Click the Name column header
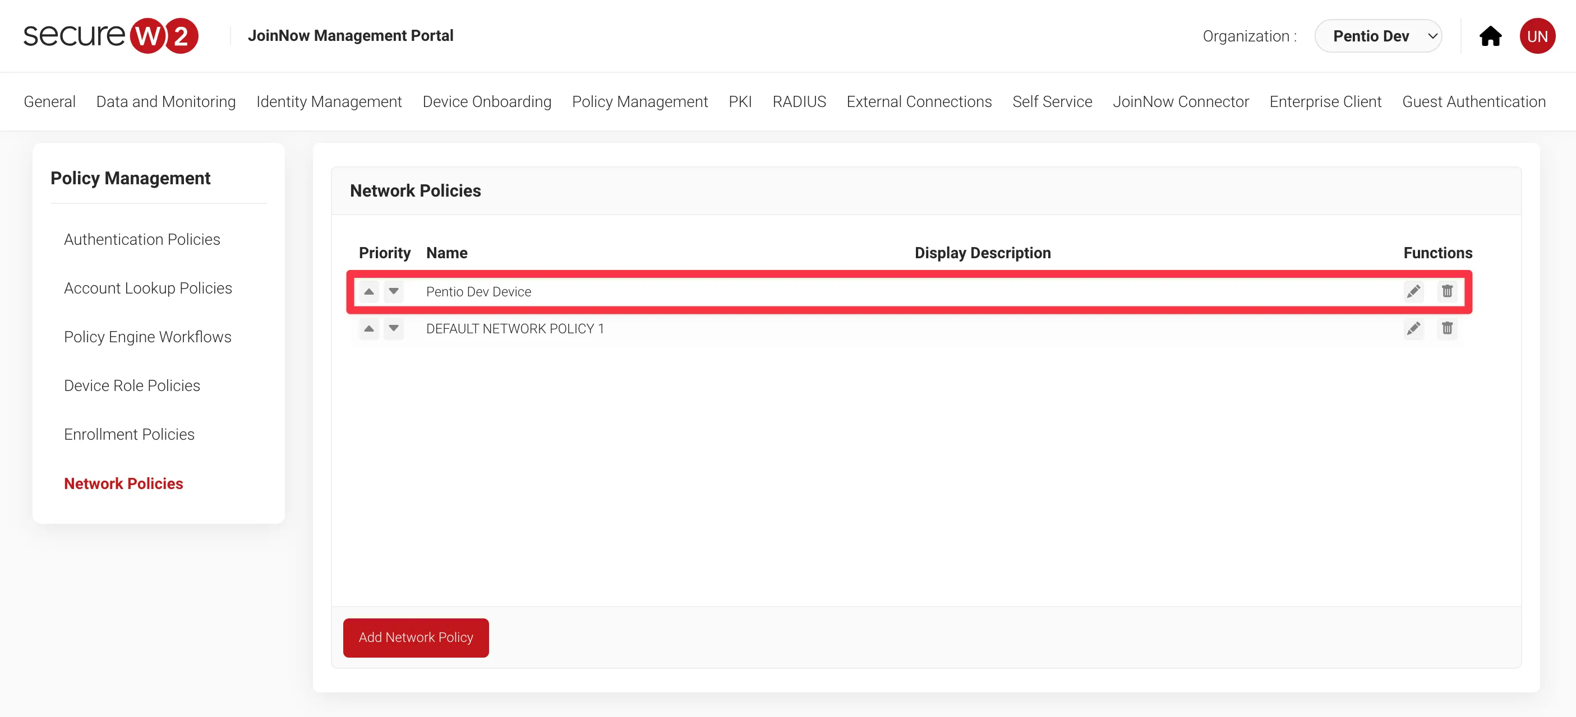 [x=446, y=253]
